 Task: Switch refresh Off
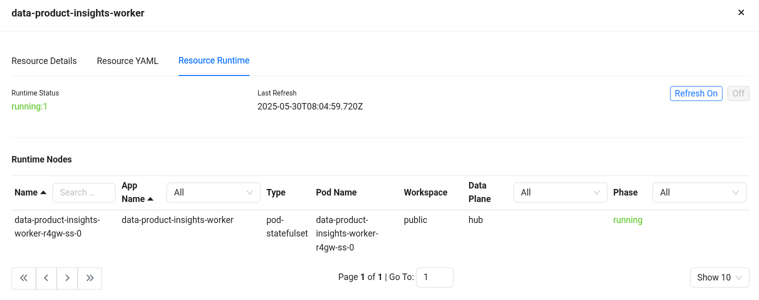tap(738, 93)
